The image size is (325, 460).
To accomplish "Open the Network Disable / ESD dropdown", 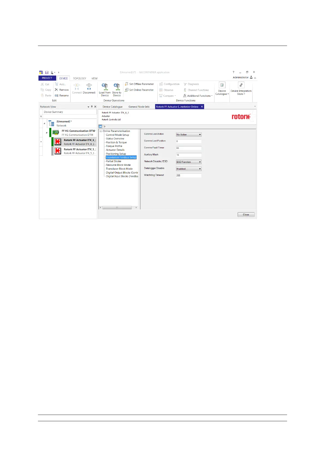I will (189, 162).
